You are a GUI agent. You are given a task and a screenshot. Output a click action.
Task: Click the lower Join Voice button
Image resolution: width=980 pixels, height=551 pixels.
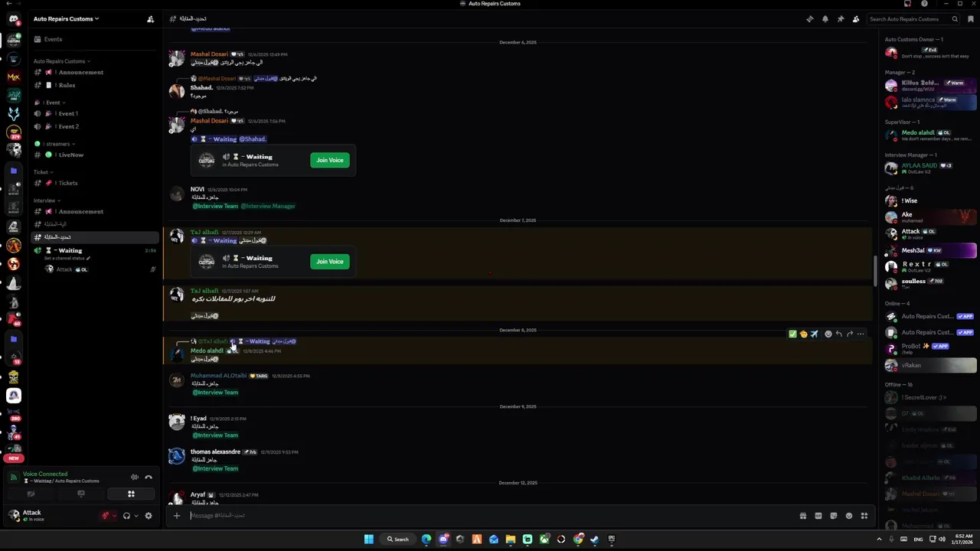[x=330, y=262]
